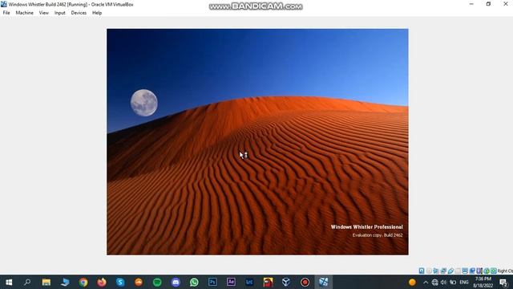The width and height of the screenshot is (513, 289).
Task: Open the volume control in system tray
Action: click(443, 282)
